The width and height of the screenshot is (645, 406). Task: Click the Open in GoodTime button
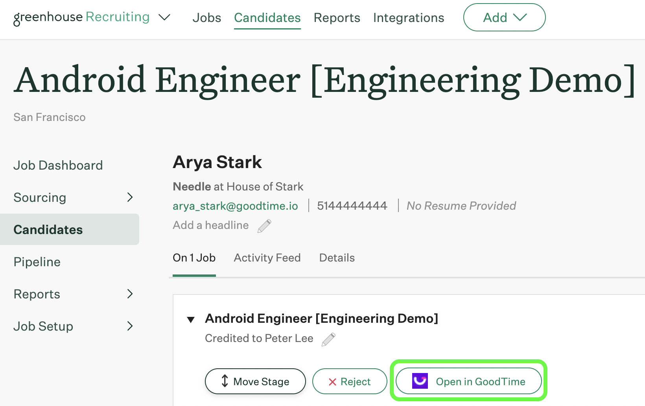point(468,381)
